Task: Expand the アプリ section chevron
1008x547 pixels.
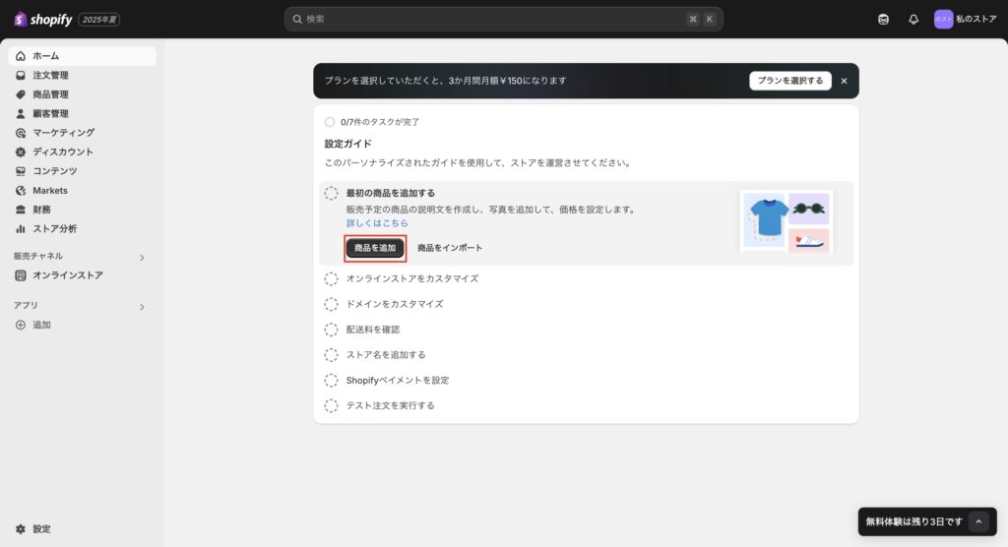Action: 142,307
